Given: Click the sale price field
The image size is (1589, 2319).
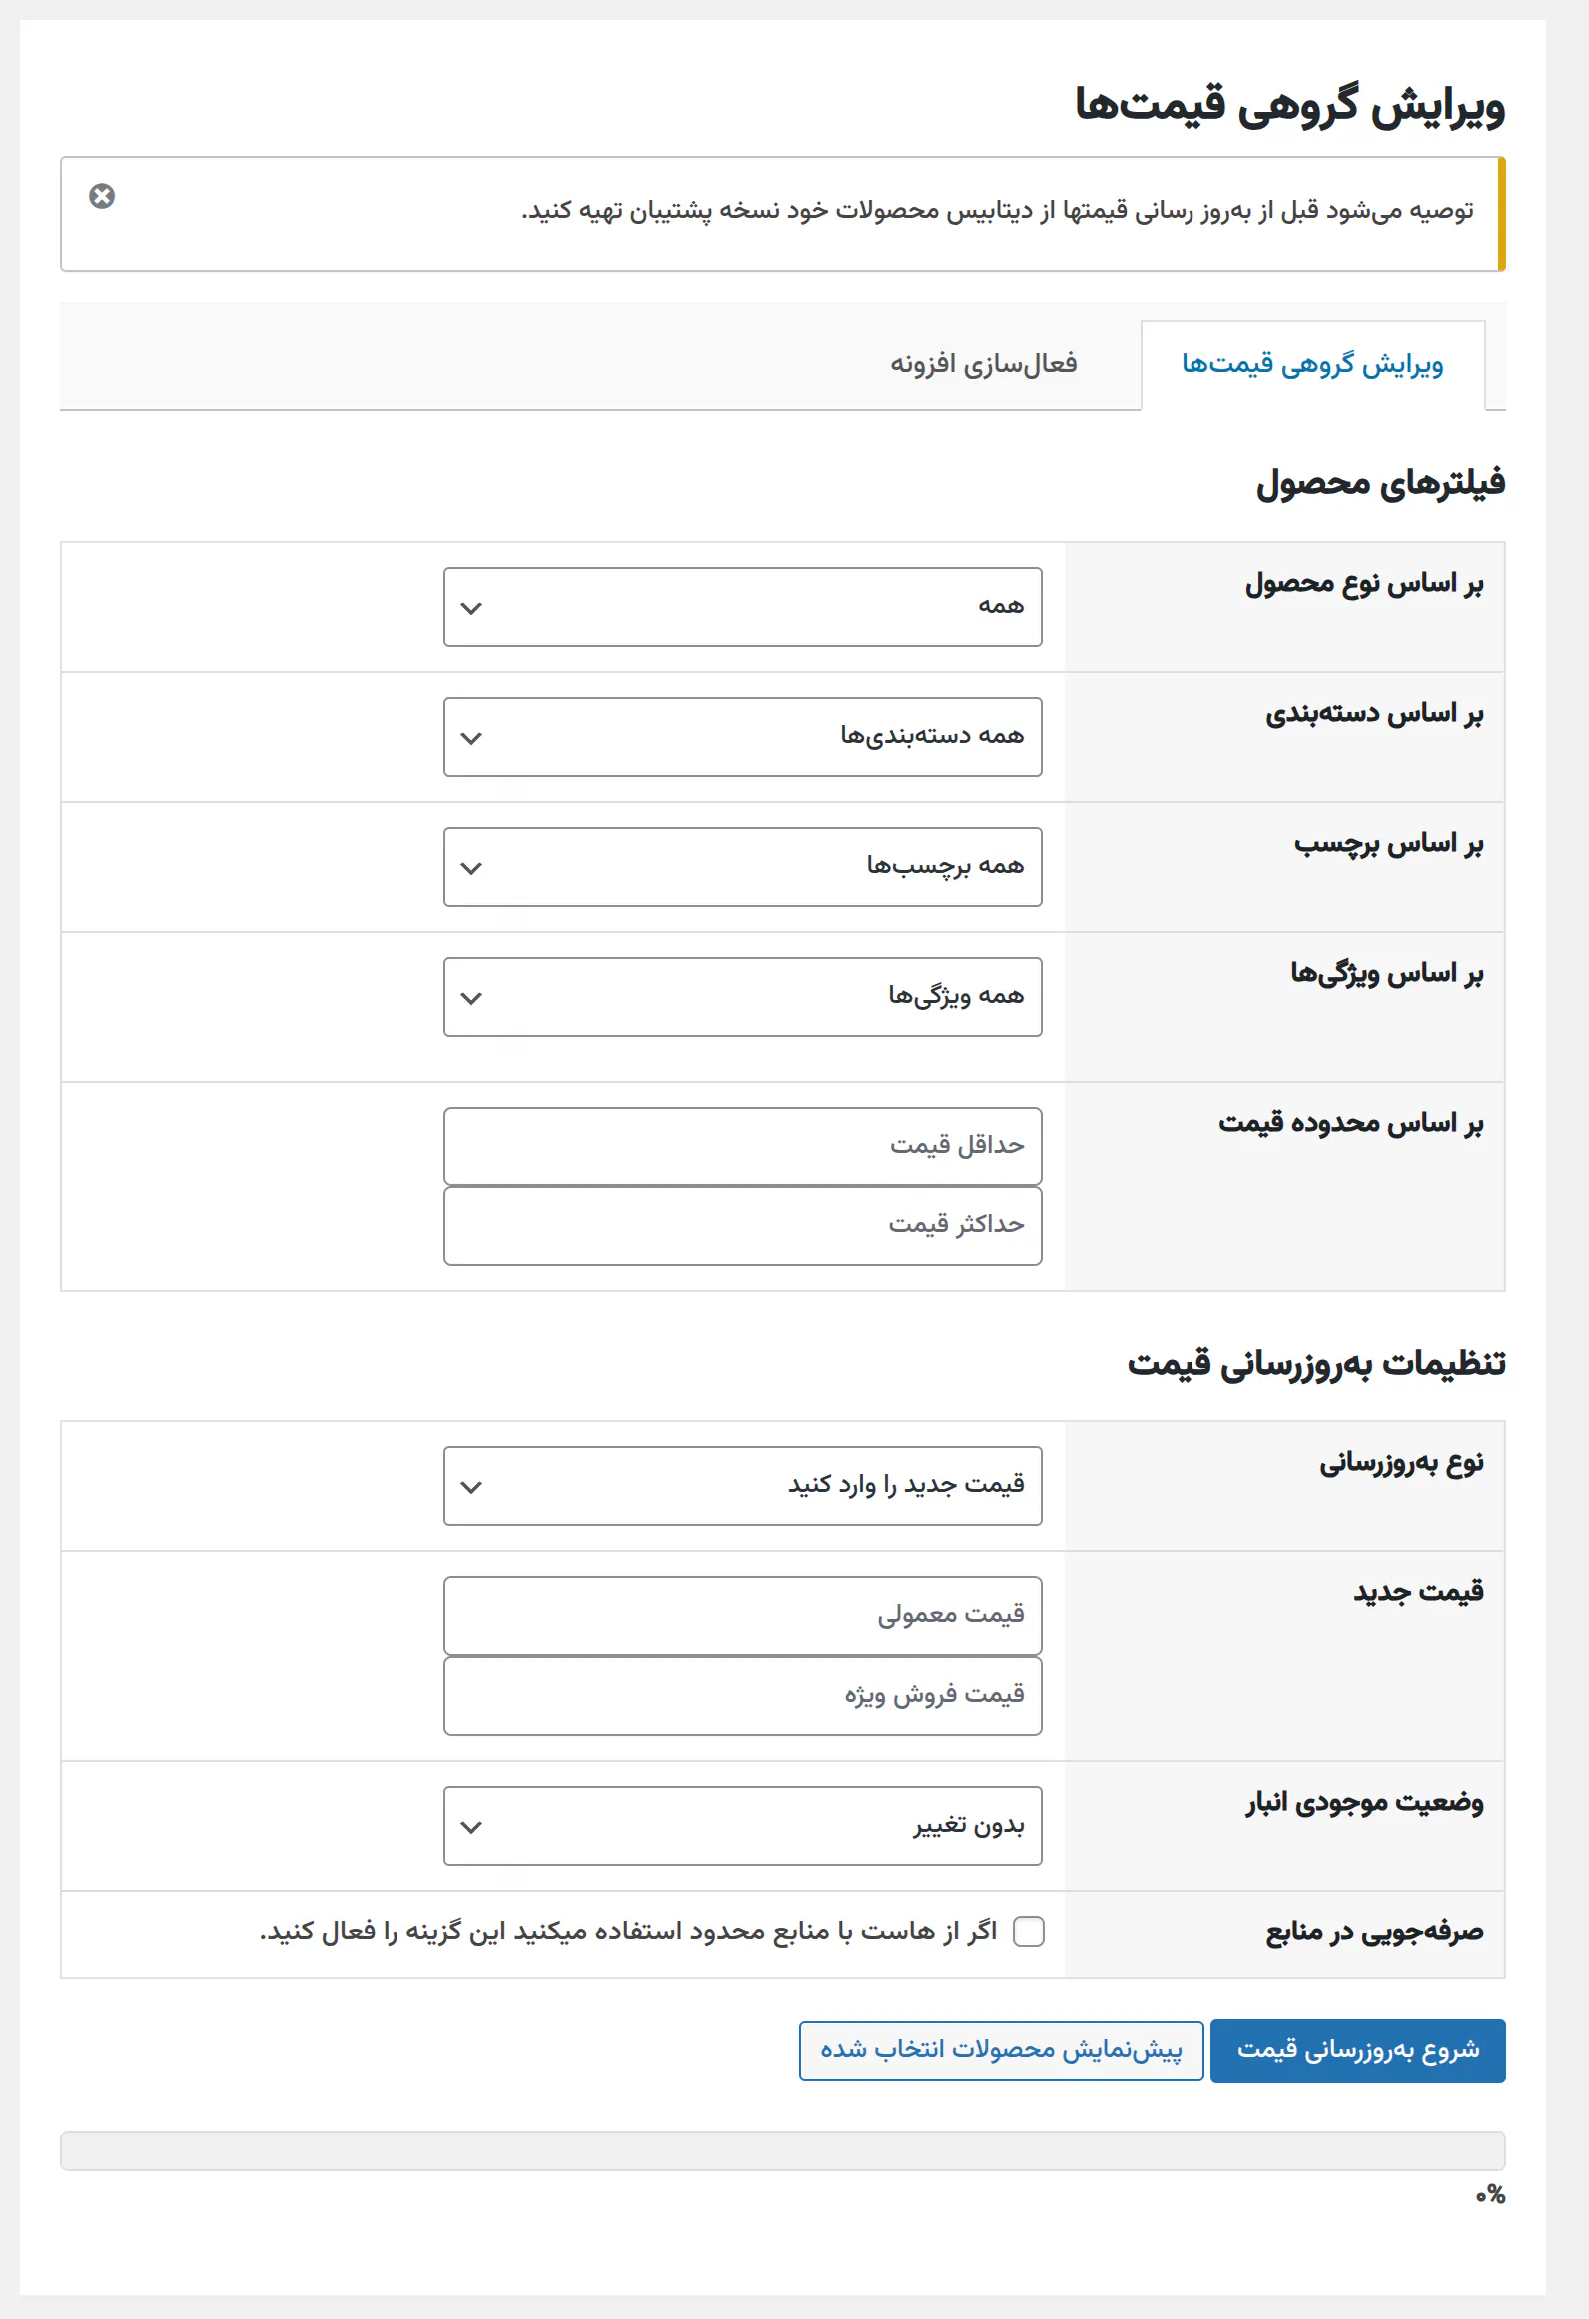Looking at the screenshot, I should point(743,1695).
